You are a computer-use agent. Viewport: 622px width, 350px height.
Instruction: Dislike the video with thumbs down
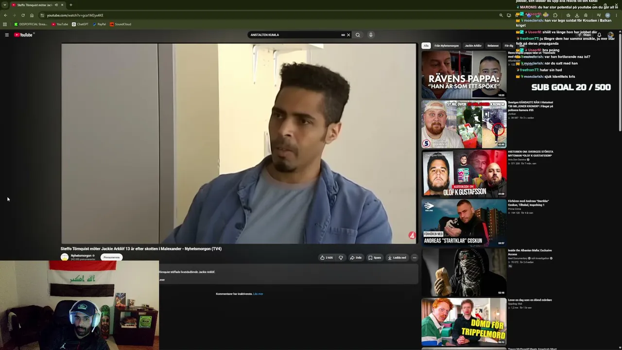coord(341,258)
